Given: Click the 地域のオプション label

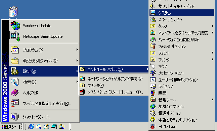Looking at the screenshot, I should pyautogui.click(x=171, y=107).
